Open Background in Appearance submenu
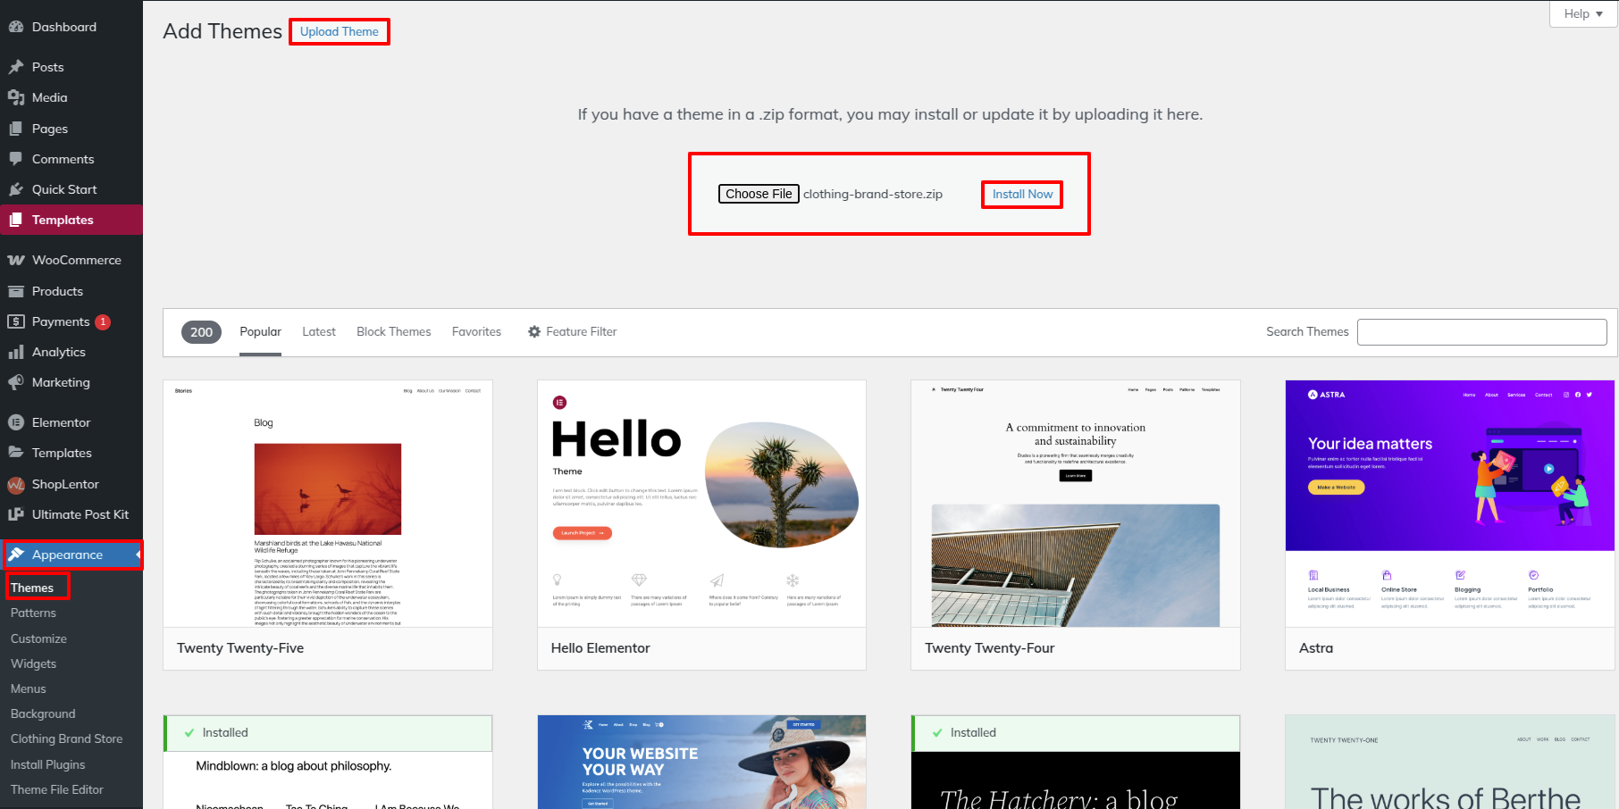Screen dimensions: 1619x809 click(43, 713)
